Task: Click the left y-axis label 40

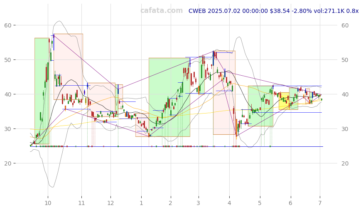Action: pyautogui.click(x=8, y=94)
